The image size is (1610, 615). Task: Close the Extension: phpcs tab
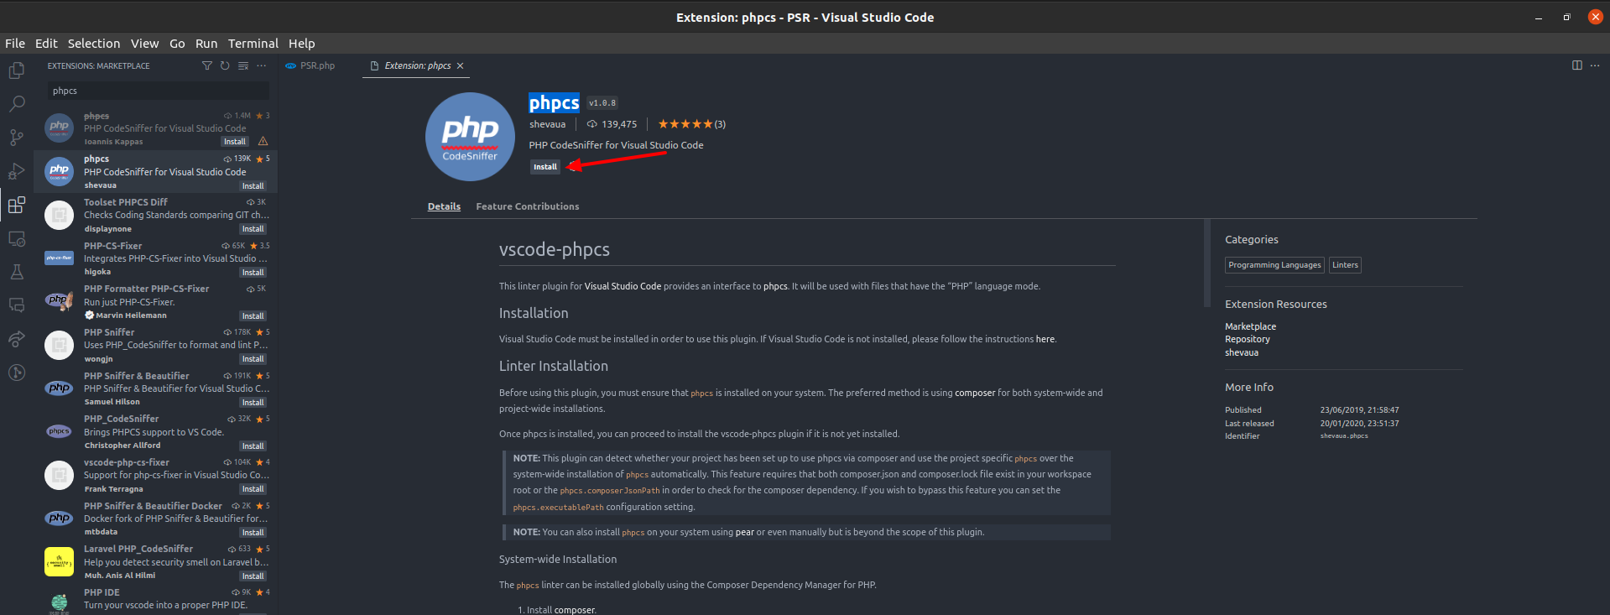460,65
